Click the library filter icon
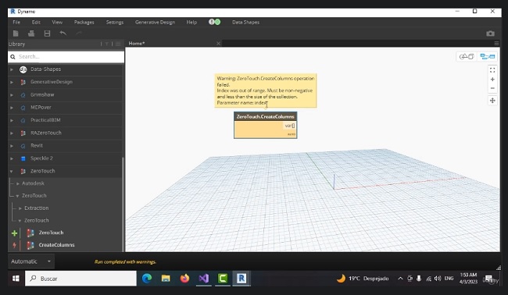 (x=106, y=44)
